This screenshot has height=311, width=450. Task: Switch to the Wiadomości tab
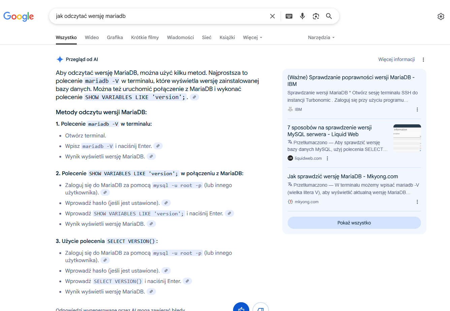point(180,37)
